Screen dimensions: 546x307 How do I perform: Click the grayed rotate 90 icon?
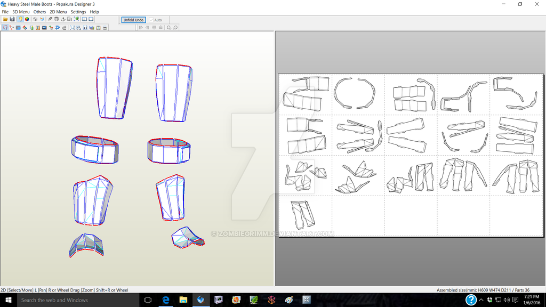point(169,28)
